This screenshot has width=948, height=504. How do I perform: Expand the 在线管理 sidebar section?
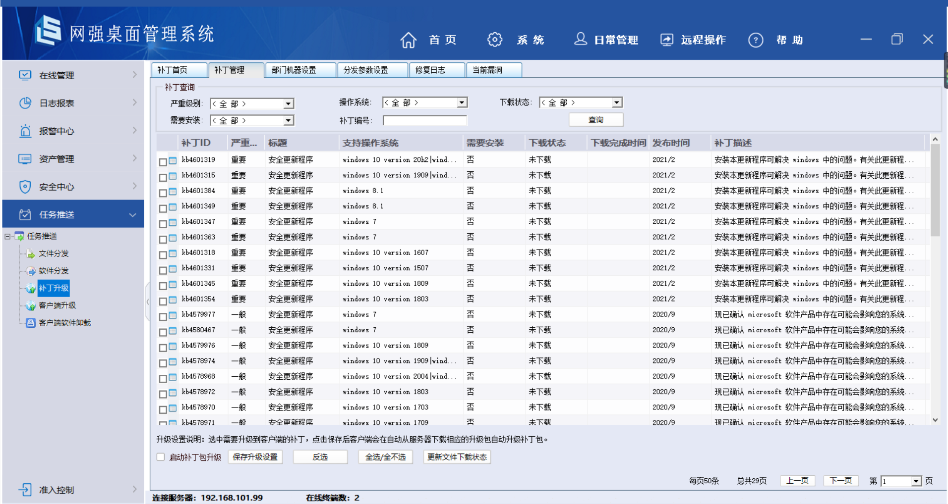134,74
